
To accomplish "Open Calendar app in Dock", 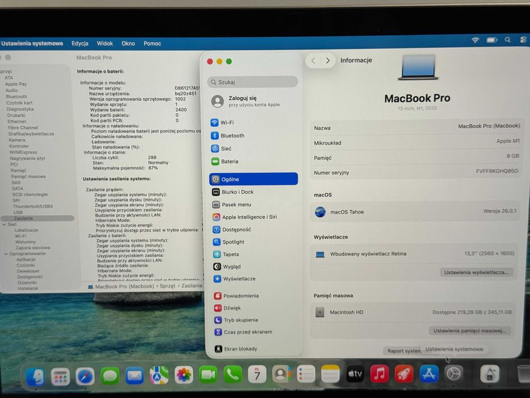I will tap(257, 374).
